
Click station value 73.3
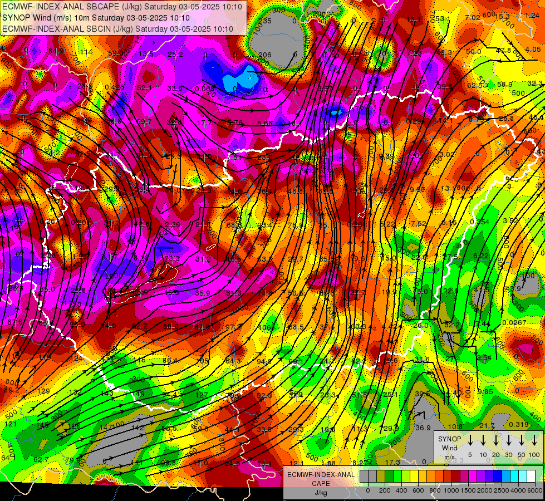click(x=173, y=258)
